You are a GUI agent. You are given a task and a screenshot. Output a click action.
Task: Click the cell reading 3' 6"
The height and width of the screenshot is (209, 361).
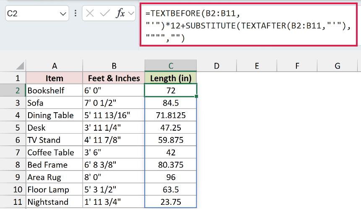[x=114, y=152]
